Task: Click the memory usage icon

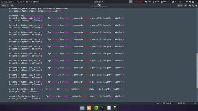Action: [161, 2]
